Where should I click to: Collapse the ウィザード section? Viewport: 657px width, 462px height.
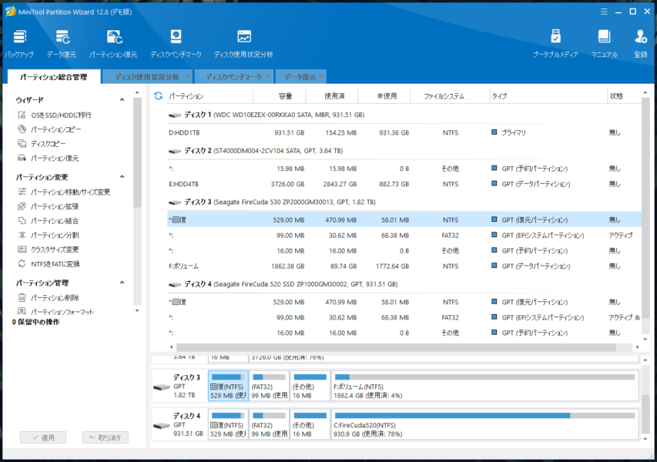point(122,99)
